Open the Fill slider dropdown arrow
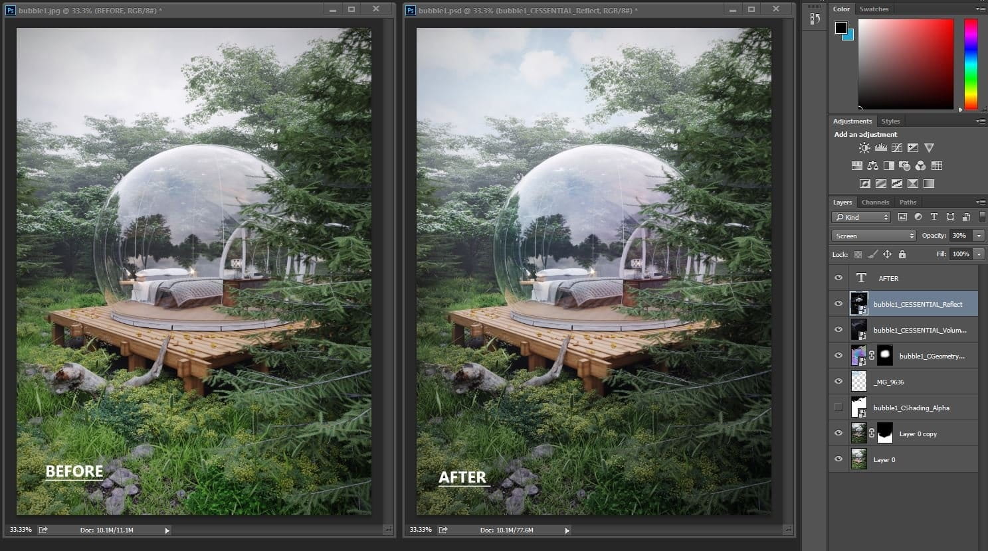Screen dimensions: 988x551 tap(979, 254)
